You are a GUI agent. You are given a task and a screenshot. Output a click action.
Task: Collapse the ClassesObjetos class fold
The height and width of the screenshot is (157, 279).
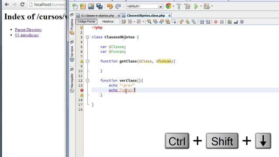click(87, 37)
